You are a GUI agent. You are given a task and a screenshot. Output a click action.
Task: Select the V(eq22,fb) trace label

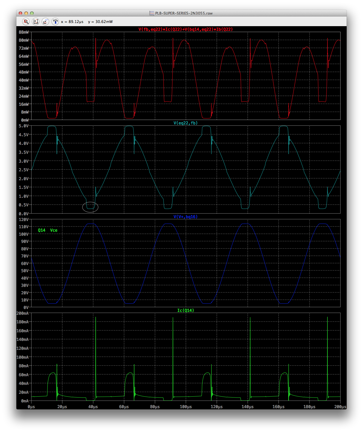click(x=186, y=123)
